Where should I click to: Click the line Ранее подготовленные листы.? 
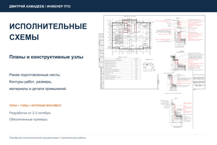(35, 75)
